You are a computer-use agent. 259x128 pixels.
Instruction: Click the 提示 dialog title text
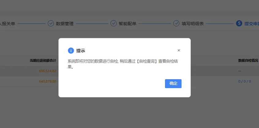[81, 51]
